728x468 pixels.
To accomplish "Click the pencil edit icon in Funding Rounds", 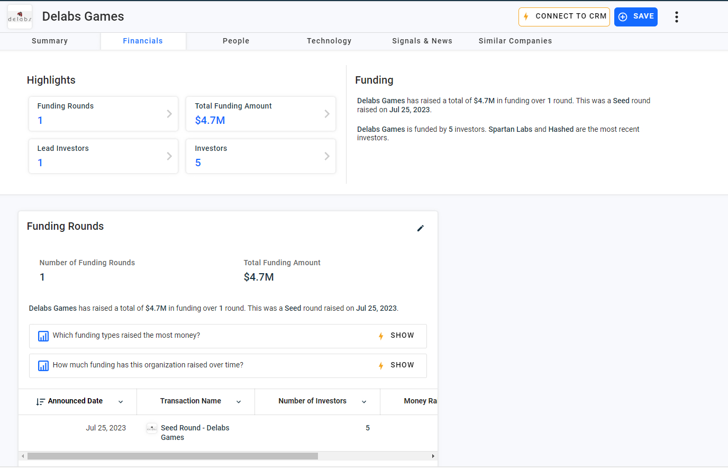I will [421, 228].
